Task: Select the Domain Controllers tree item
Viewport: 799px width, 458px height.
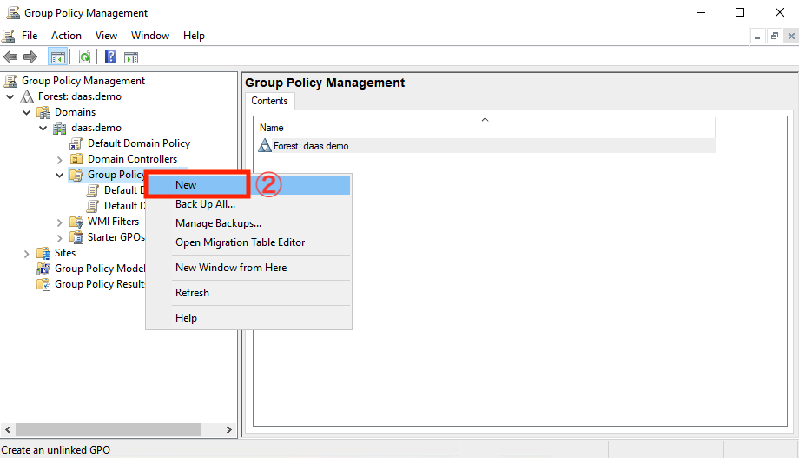Action: pyautogui.click(x=133, y=159)
